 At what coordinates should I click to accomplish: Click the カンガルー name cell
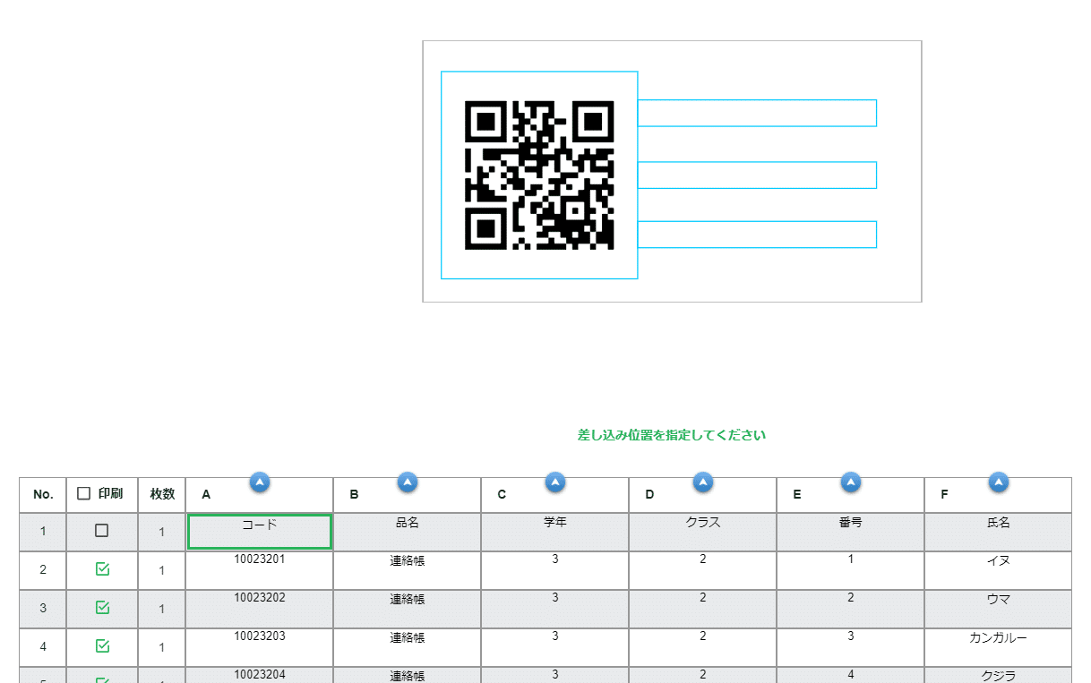pos(999,647)
